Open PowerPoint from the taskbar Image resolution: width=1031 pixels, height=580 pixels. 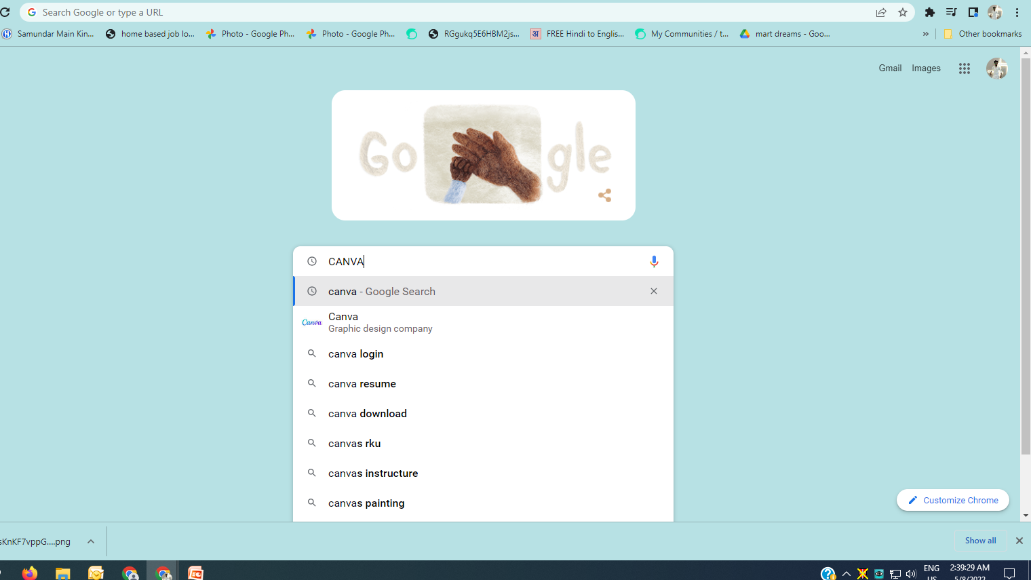195,573
